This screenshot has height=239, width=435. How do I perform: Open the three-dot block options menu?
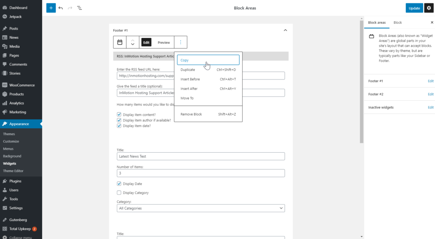click(x=181, y=42)
